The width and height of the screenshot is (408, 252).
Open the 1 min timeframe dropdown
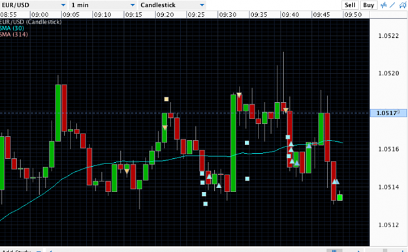coord(103,5)
